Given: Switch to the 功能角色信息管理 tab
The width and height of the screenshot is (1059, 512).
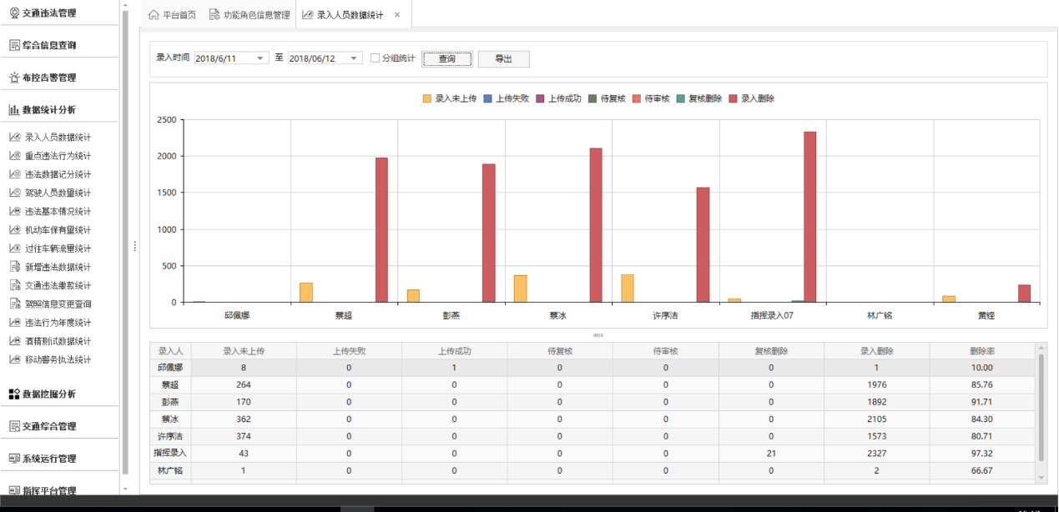Looking at the screenshot, I should pyautogui.click(x=249, y=15).
